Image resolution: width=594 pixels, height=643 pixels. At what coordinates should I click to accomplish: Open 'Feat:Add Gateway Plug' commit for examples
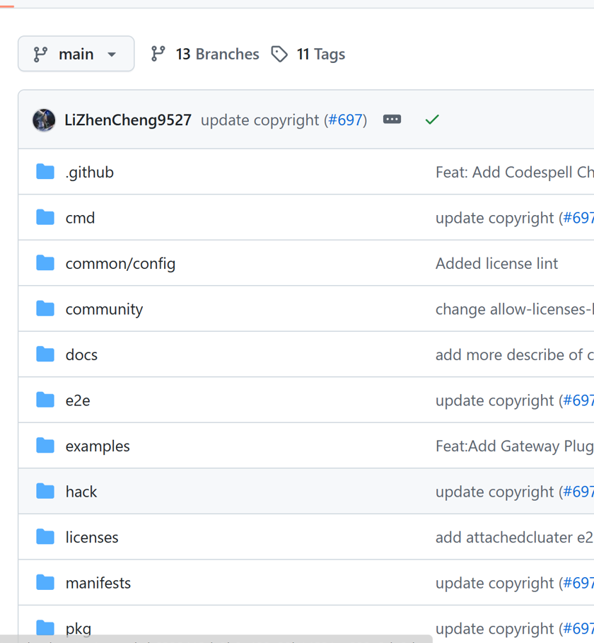pos(515,446)
